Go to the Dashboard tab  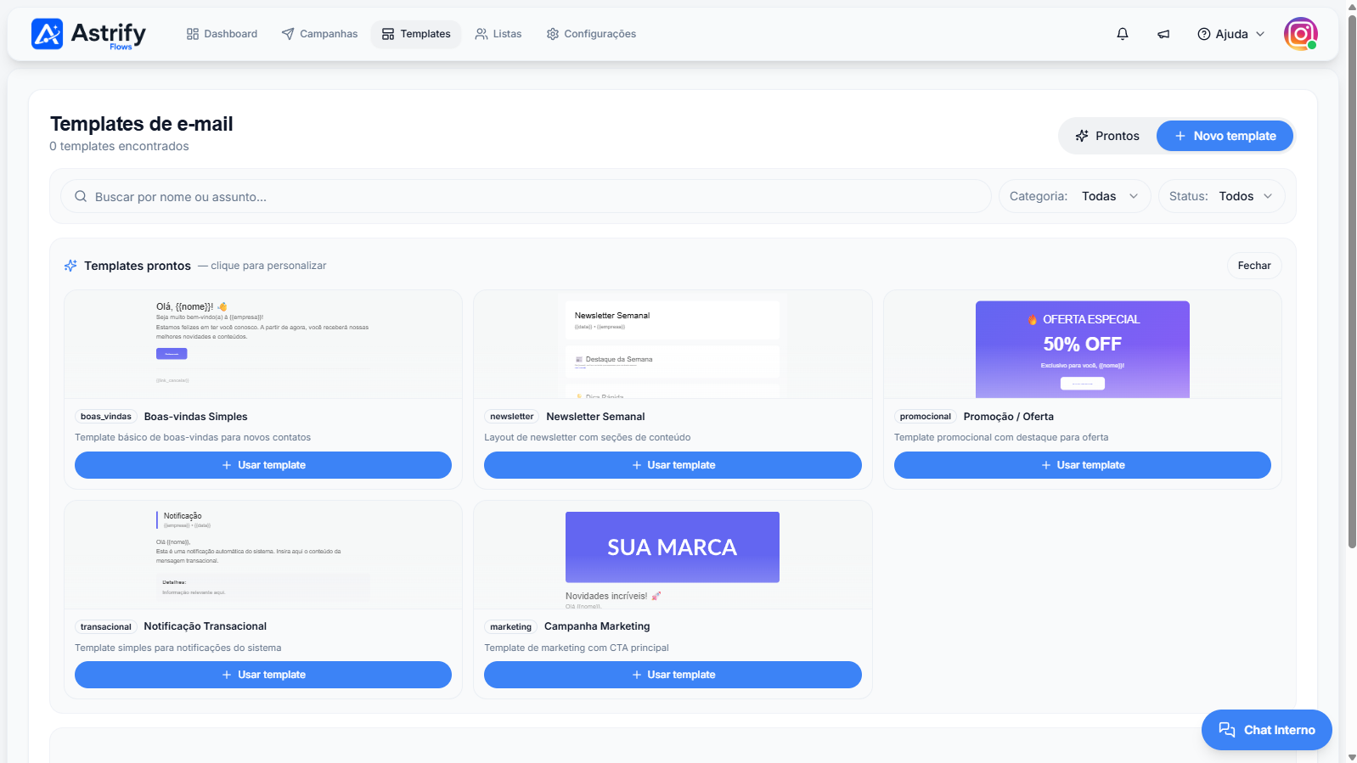222,34
